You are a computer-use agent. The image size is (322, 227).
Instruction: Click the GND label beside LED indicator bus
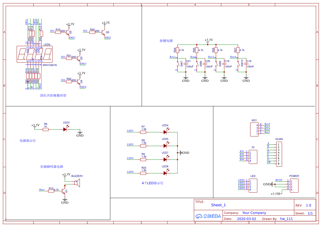[185, 153]
